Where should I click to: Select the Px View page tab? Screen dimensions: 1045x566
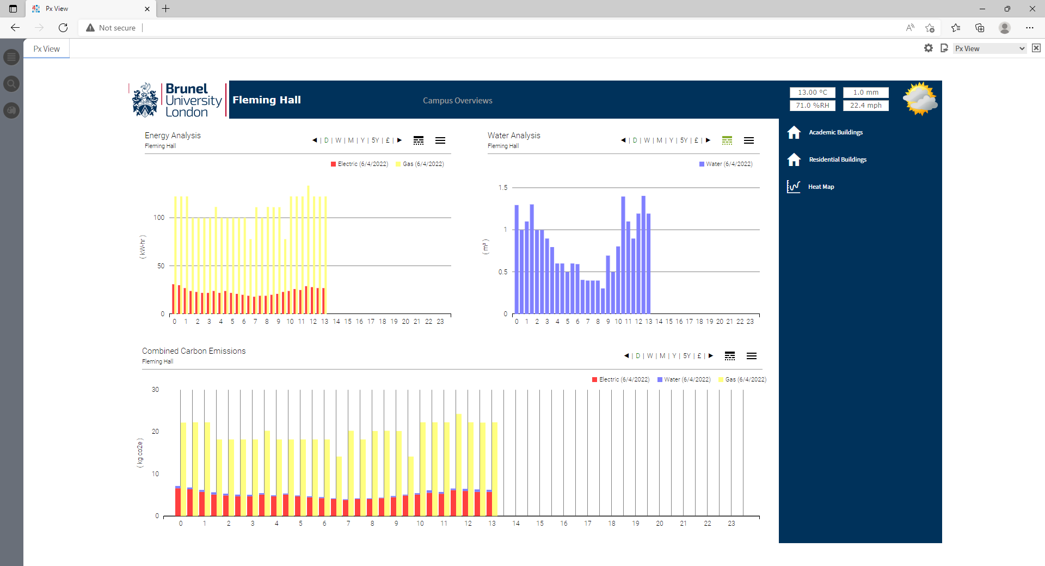coord(46,49)
